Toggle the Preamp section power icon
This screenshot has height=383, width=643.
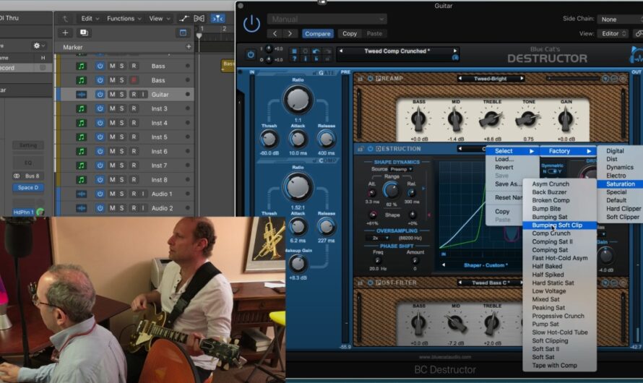click(x=371, y=79)
